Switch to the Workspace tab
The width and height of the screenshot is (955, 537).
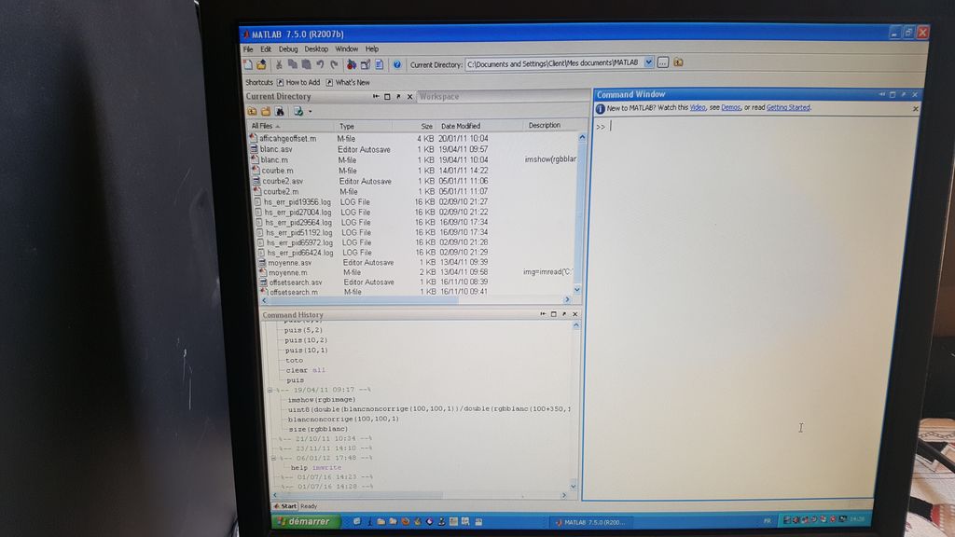point(439,96)
